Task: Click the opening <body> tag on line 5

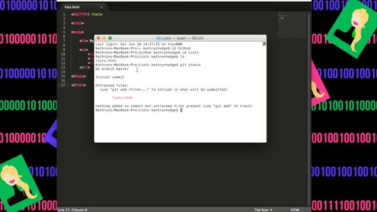Action: coord(77,32)
